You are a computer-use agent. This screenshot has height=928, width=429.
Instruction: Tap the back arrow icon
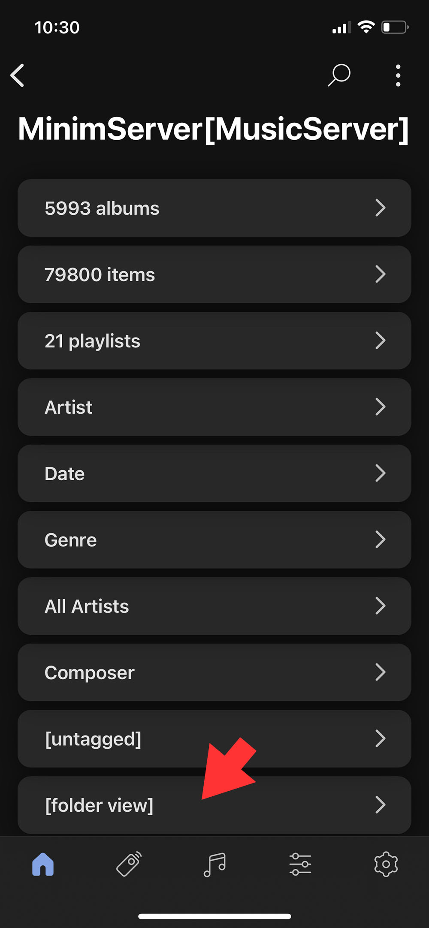(18, 75)
